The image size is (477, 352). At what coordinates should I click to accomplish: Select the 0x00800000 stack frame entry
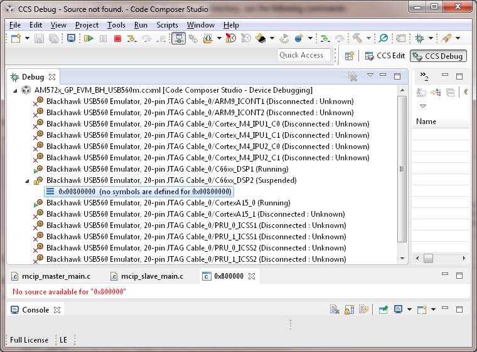(144, 192)
